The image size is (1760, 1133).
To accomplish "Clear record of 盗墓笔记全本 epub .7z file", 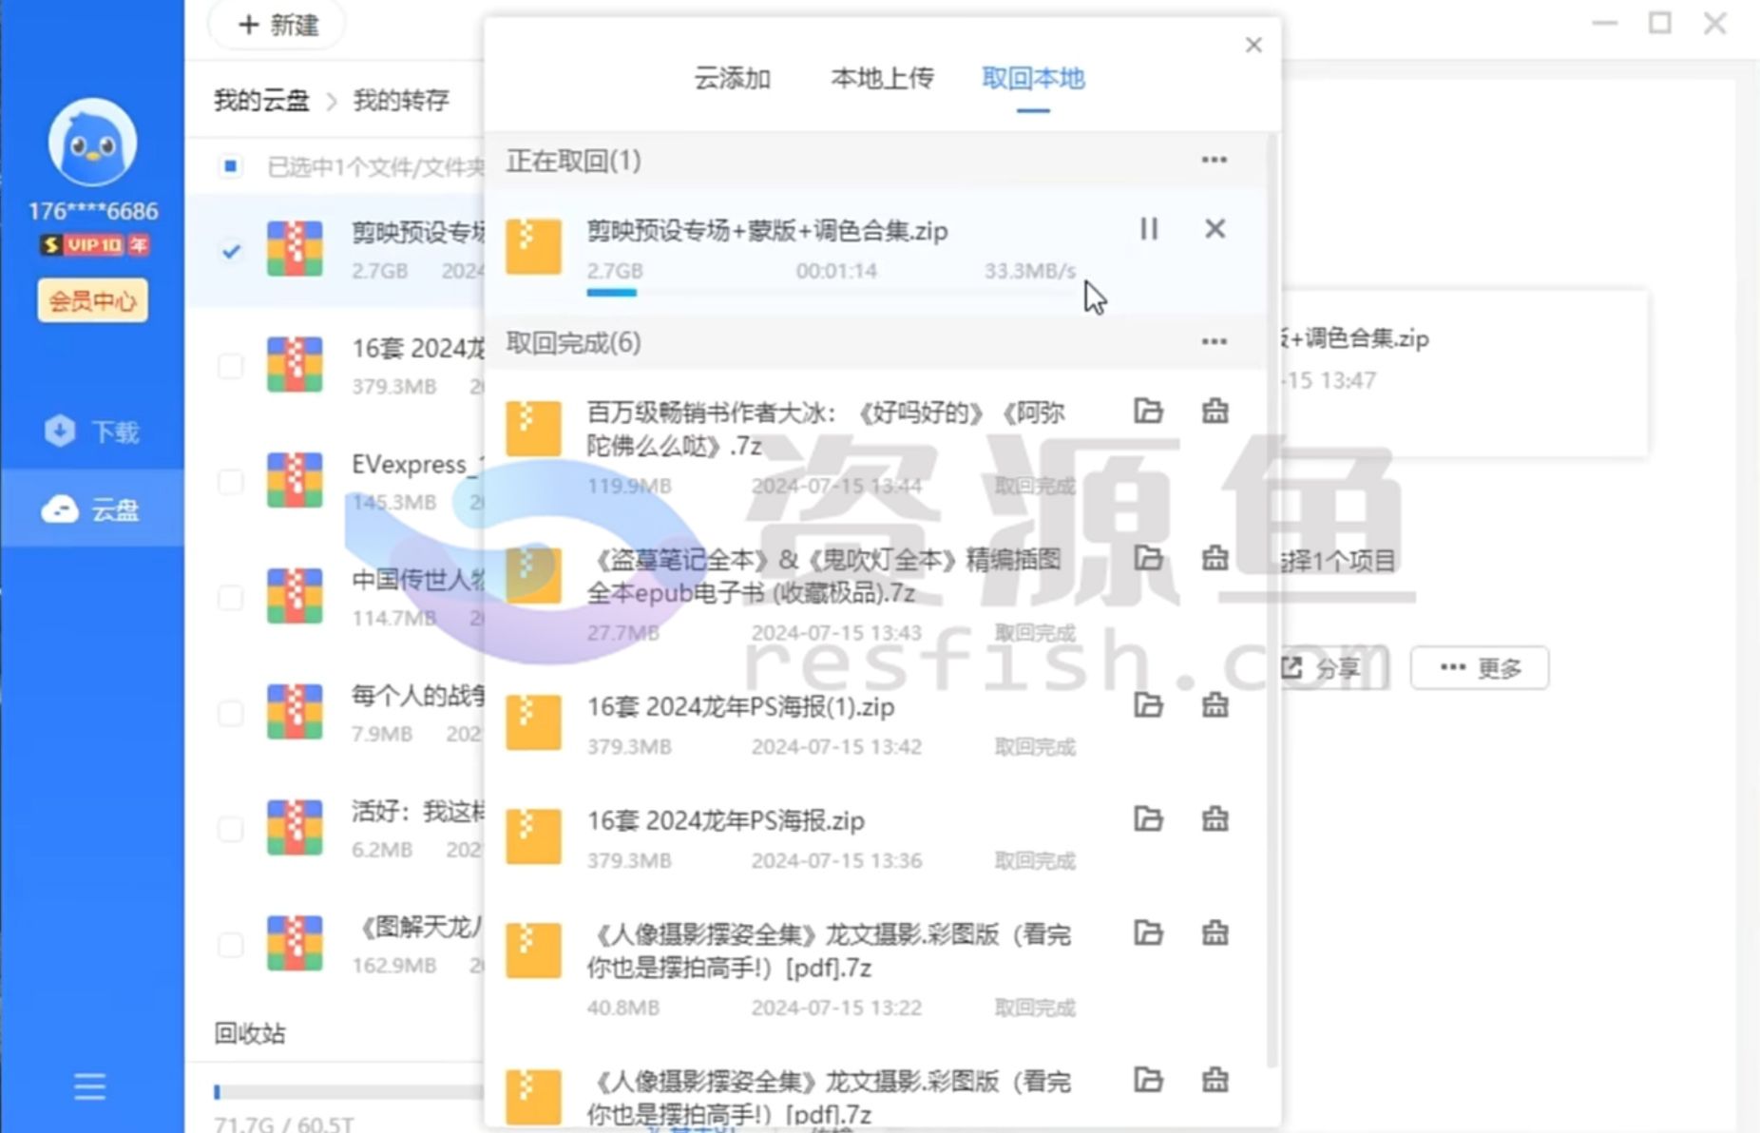I will pyautogui.click(x=1215, y=558).
